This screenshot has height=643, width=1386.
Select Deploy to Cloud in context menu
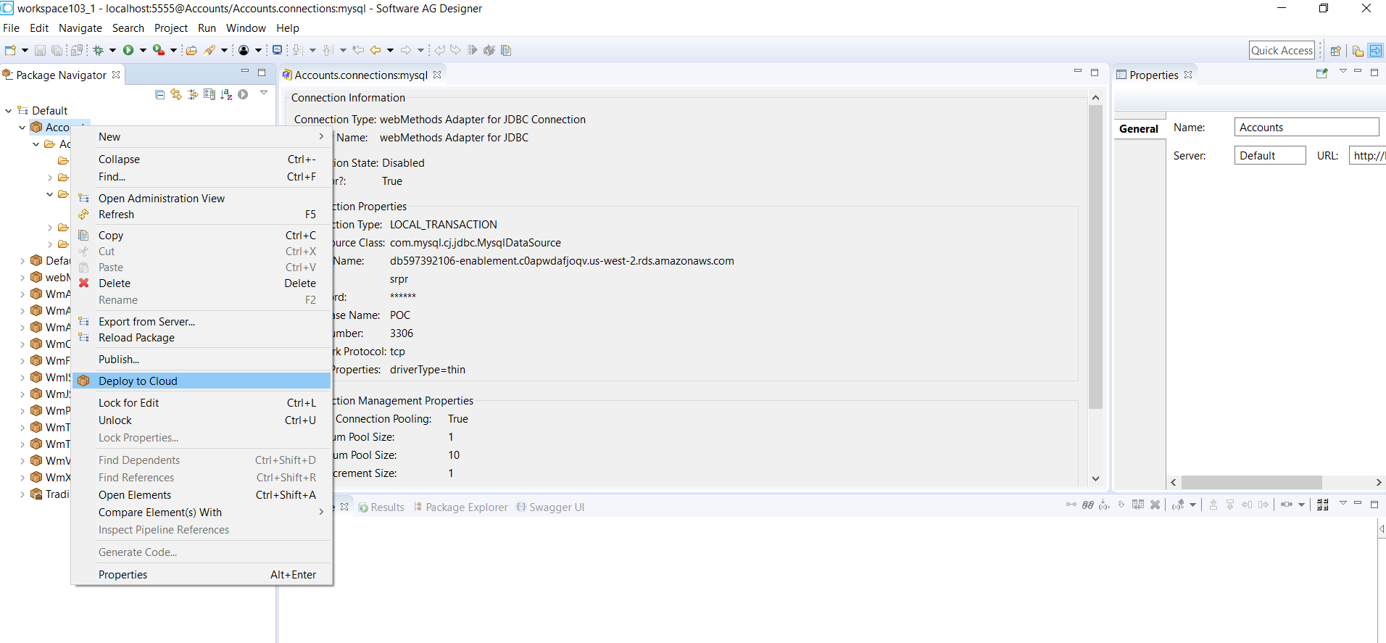202,381
